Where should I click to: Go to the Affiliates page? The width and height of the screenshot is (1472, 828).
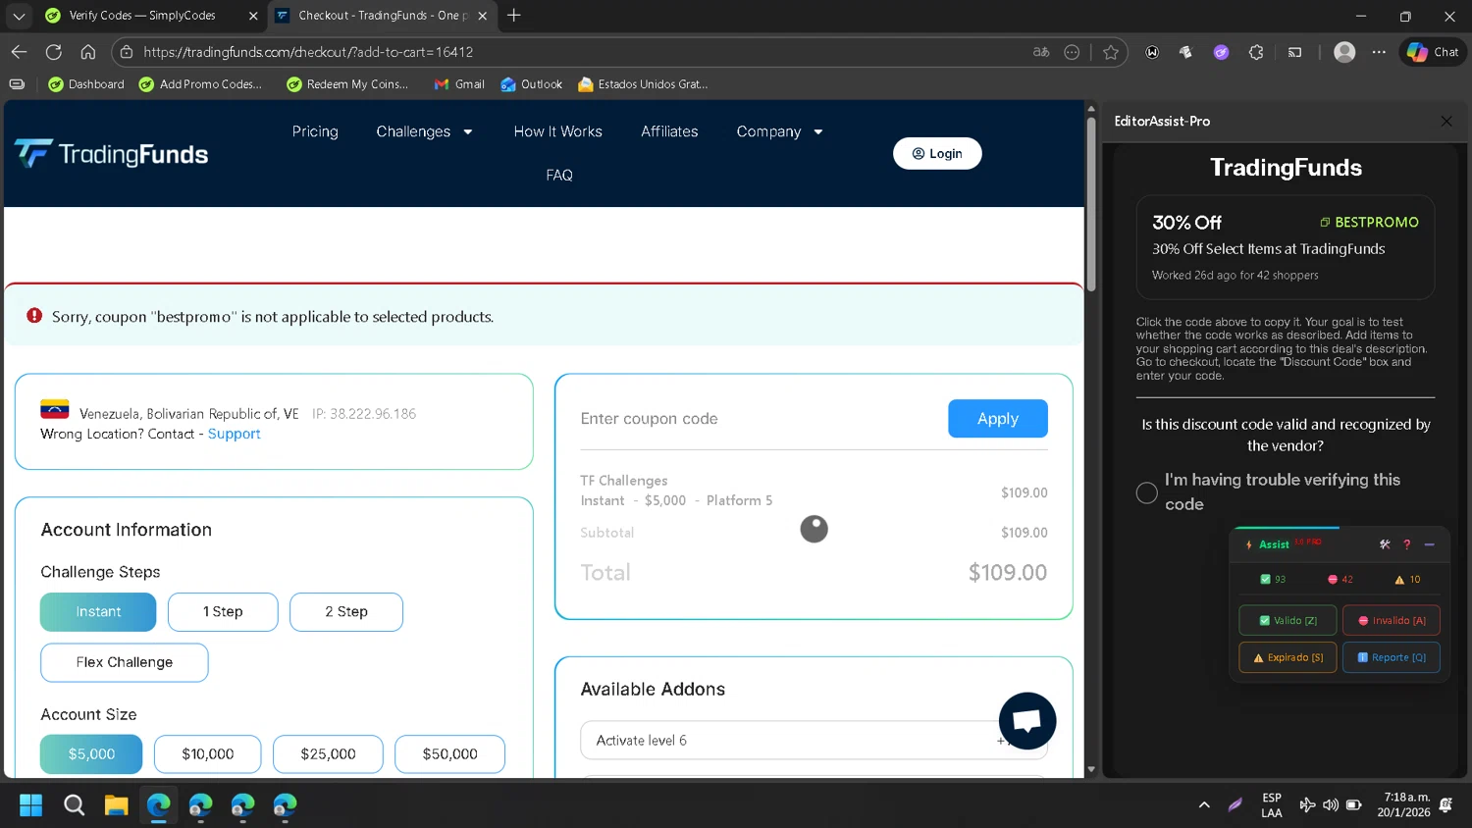point(669,131)
